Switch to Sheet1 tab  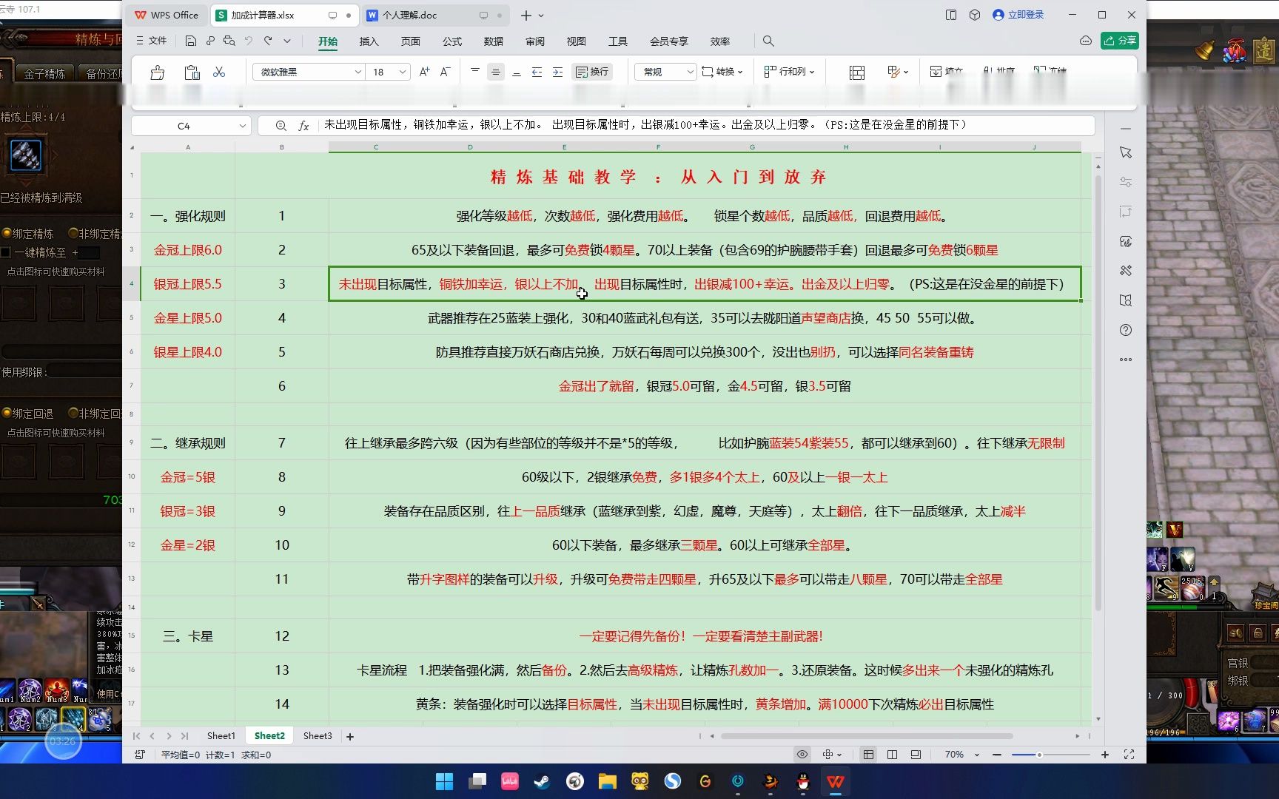point(221,735)
